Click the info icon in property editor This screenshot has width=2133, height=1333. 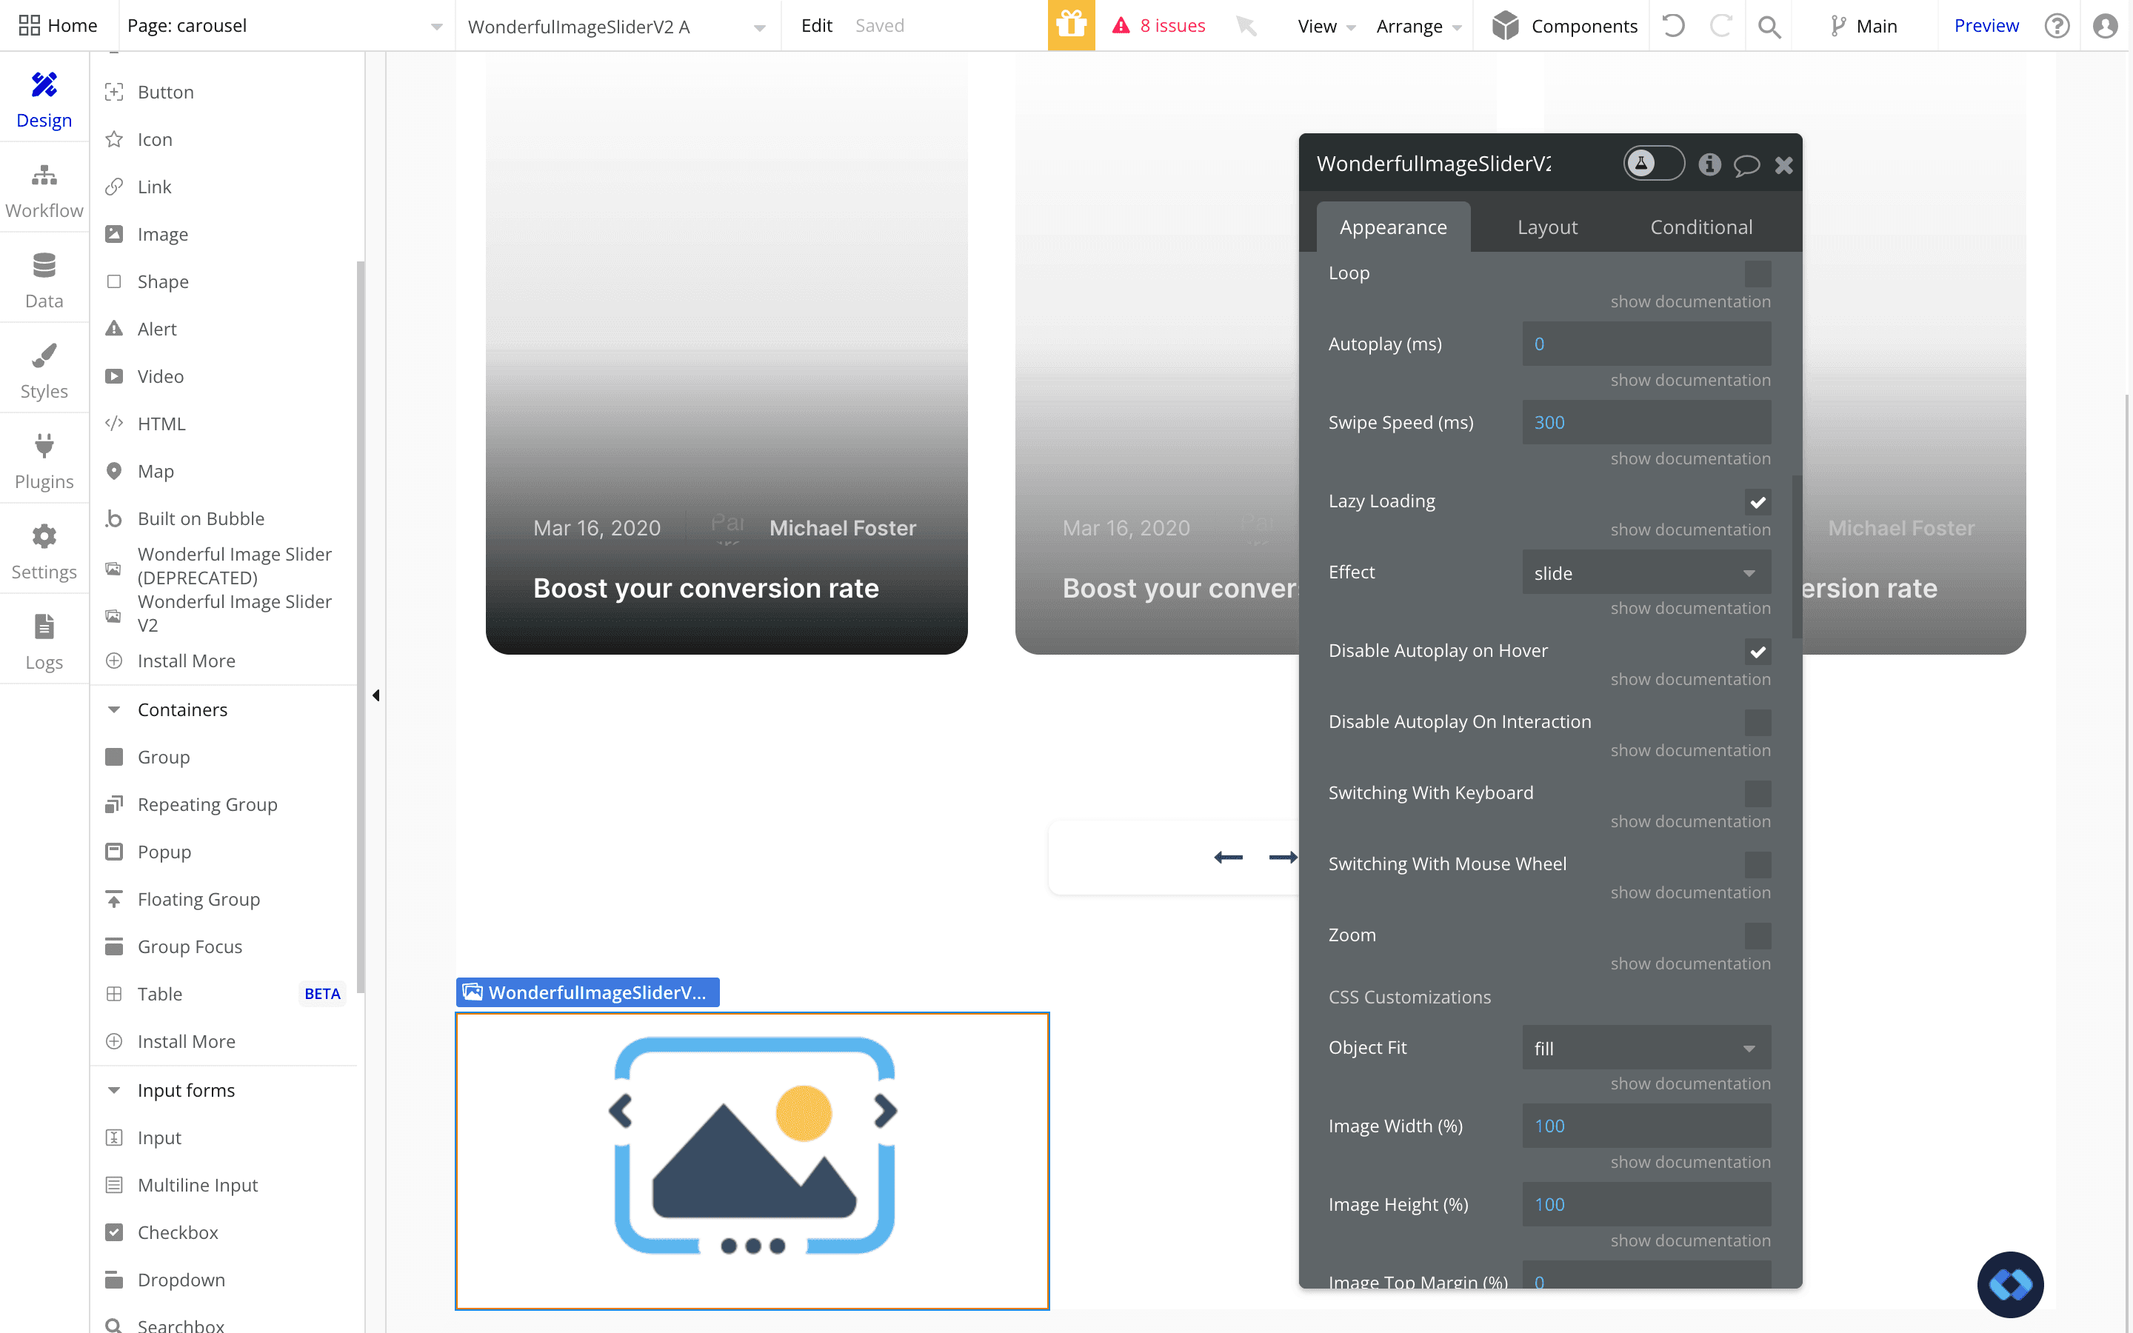1709,164
